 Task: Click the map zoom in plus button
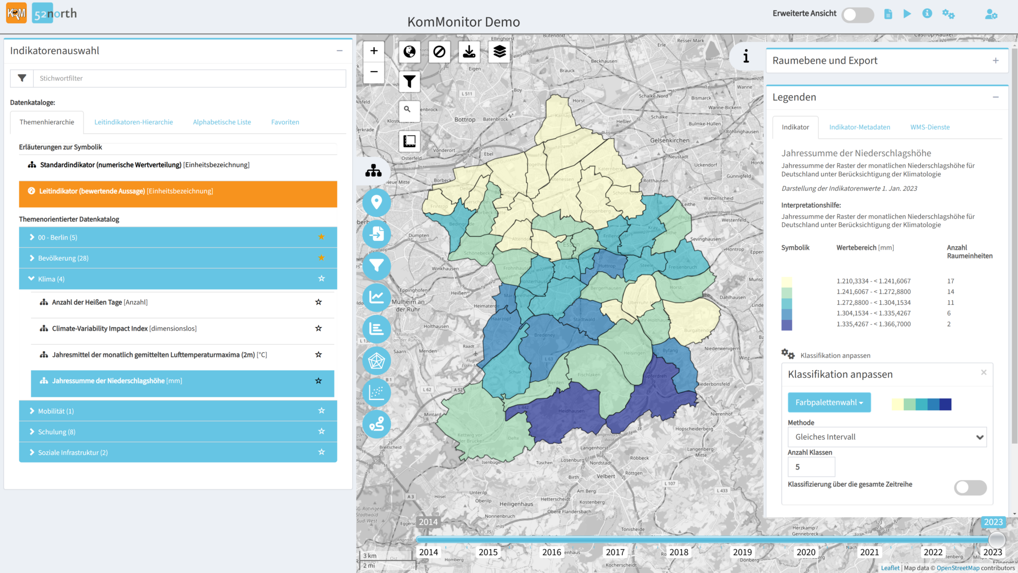click(374, 51)
